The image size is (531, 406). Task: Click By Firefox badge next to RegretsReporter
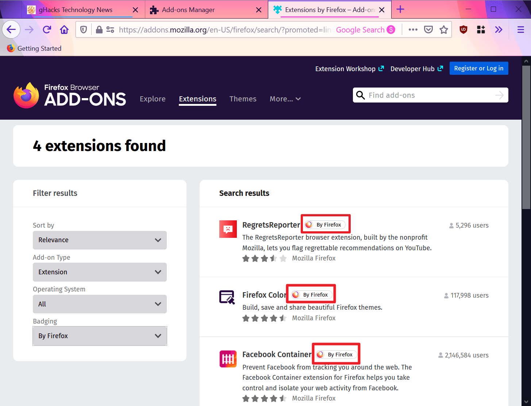[x=325, y=225]
